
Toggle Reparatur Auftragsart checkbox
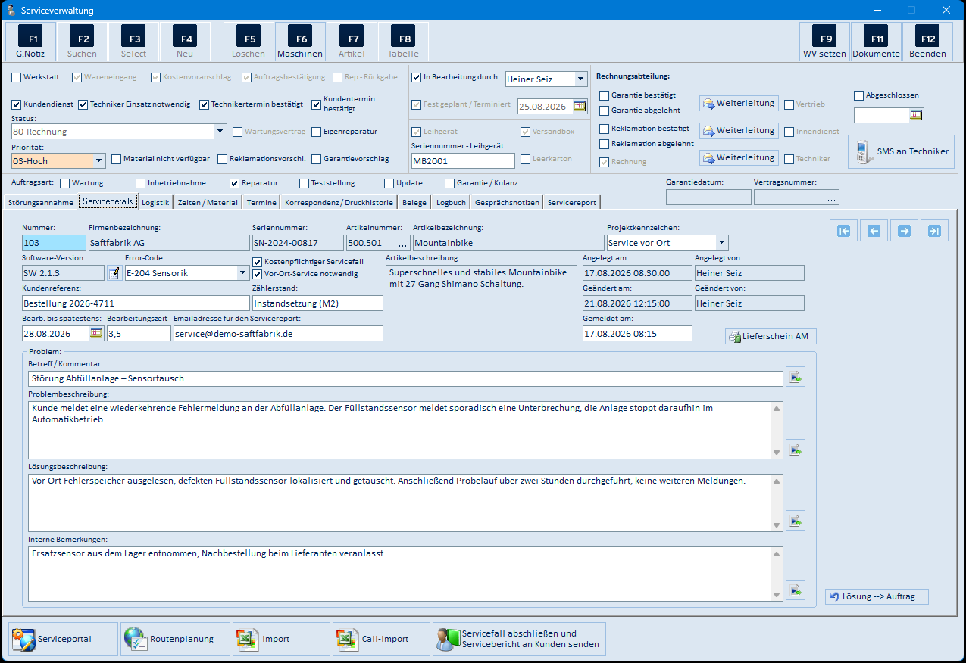(234, 183)
